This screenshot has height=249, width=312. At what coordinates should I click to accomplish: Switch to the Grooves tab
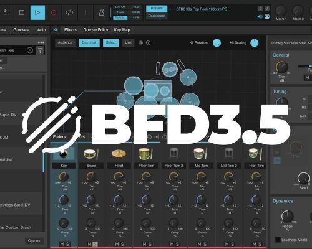pos(21,30)
